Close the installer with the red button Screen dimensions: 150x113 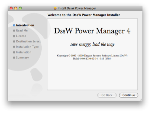tap(11, 8)
